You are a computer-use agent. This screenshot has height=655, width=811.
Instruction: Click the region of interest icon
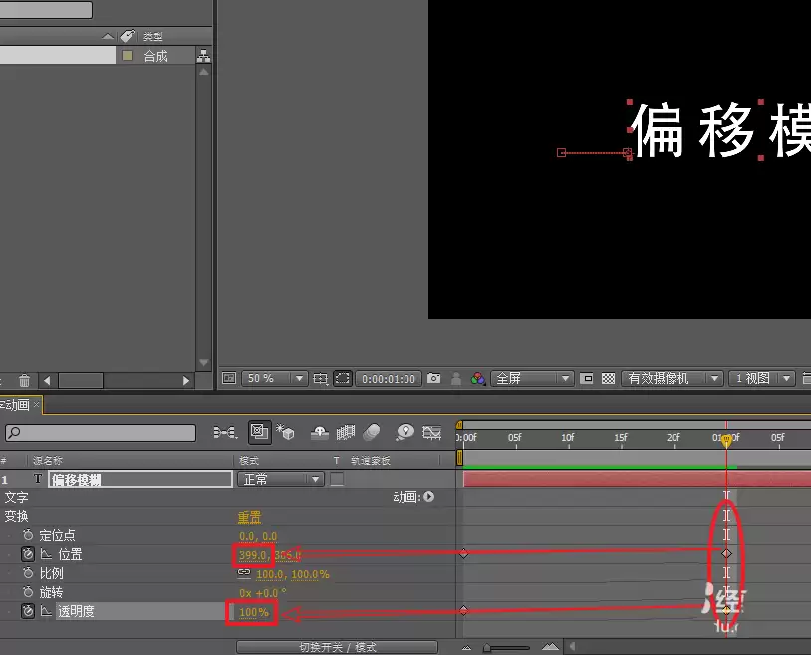click(343, 378)
